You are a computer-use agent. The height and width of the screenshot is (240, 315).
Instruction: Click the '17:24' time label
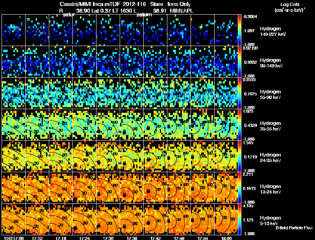(85, 238)
